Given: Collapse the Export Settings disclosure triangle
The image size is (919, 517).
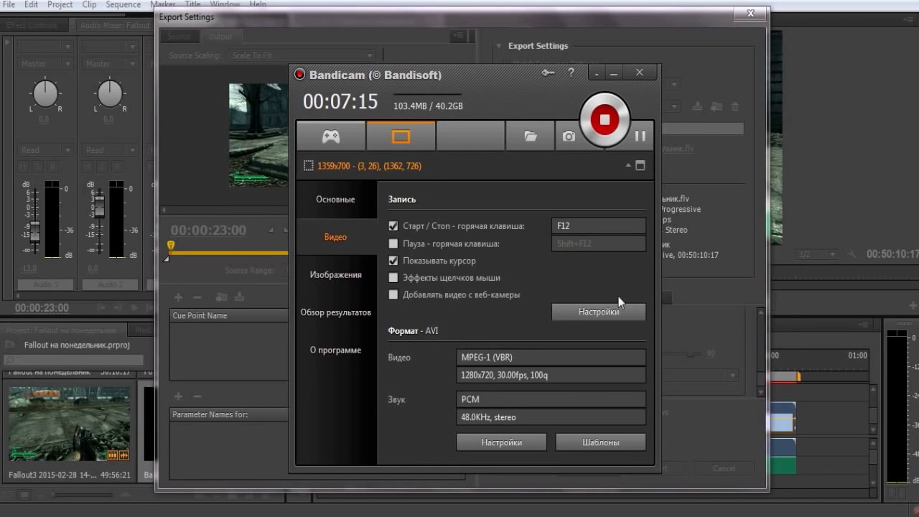Looking at the screenshot, I should pyautogui.click(x=499, y=46).
